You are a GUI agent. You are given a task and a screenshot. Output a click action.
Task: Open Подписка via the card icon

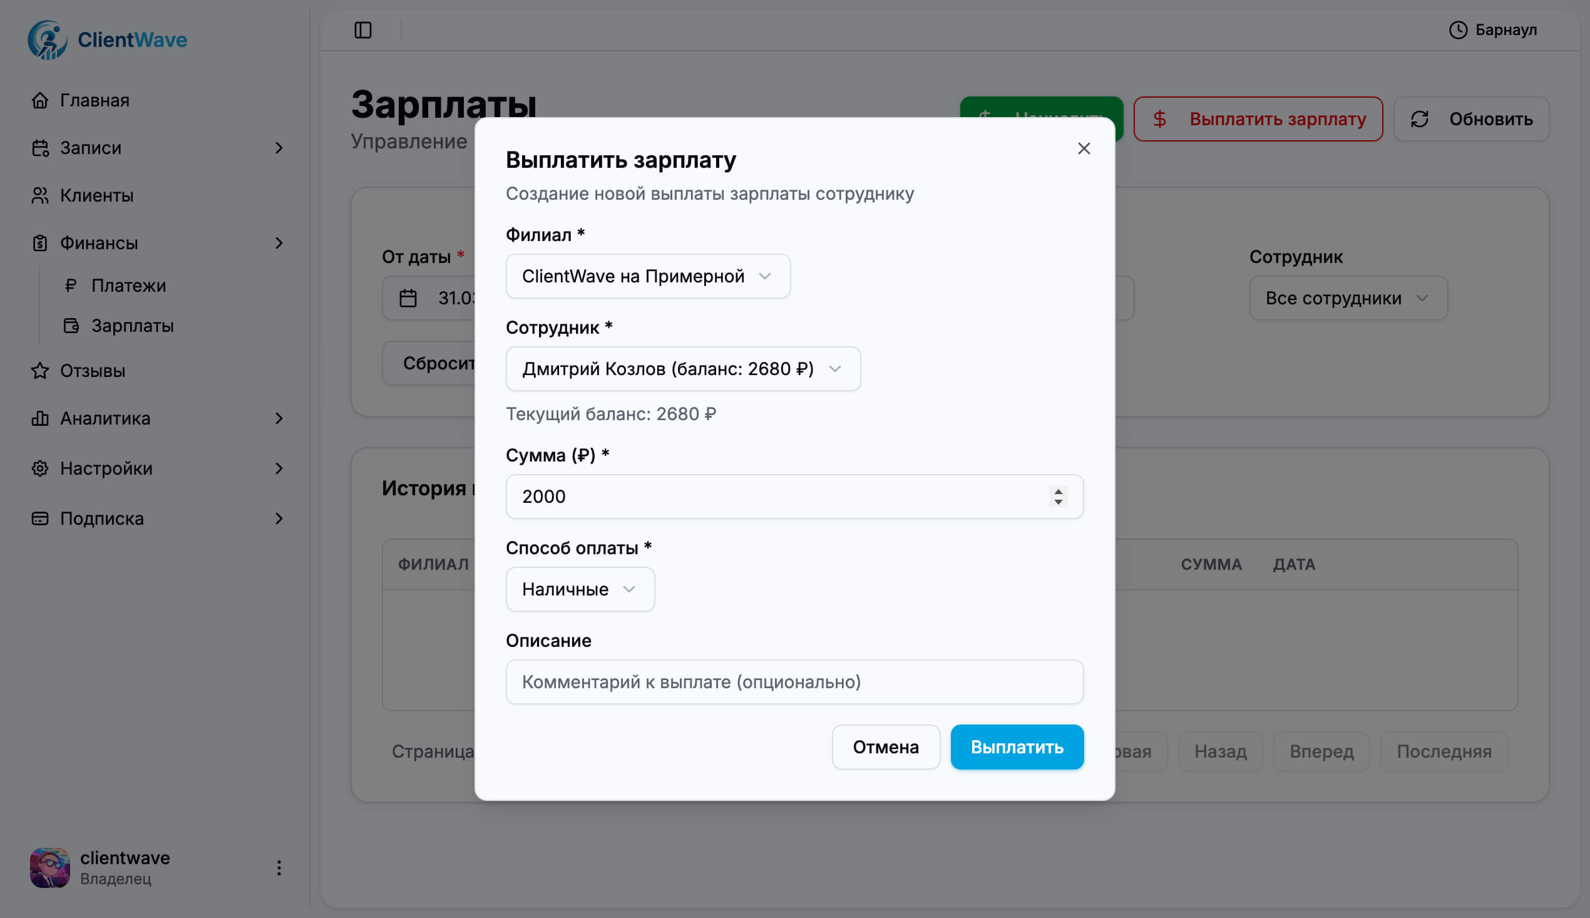(x=40, y=518)
